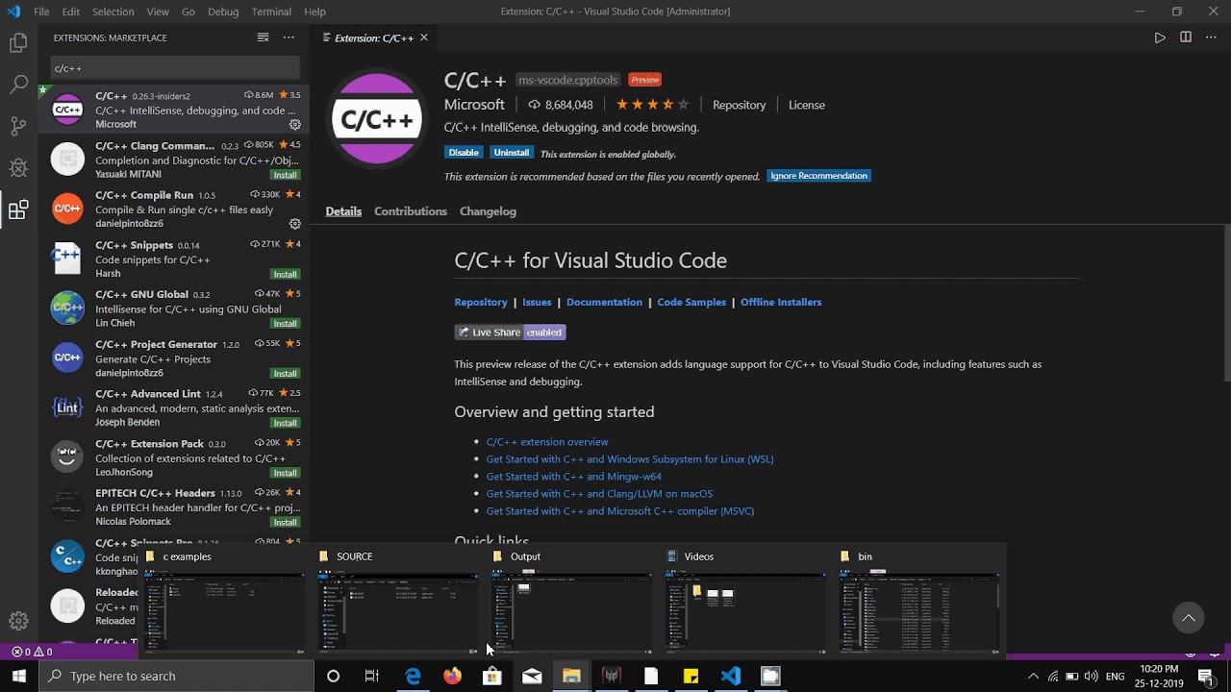This screenshot has height=692, width=1231.
Task: Open the Terminal menu
Action: click(271, 12)
